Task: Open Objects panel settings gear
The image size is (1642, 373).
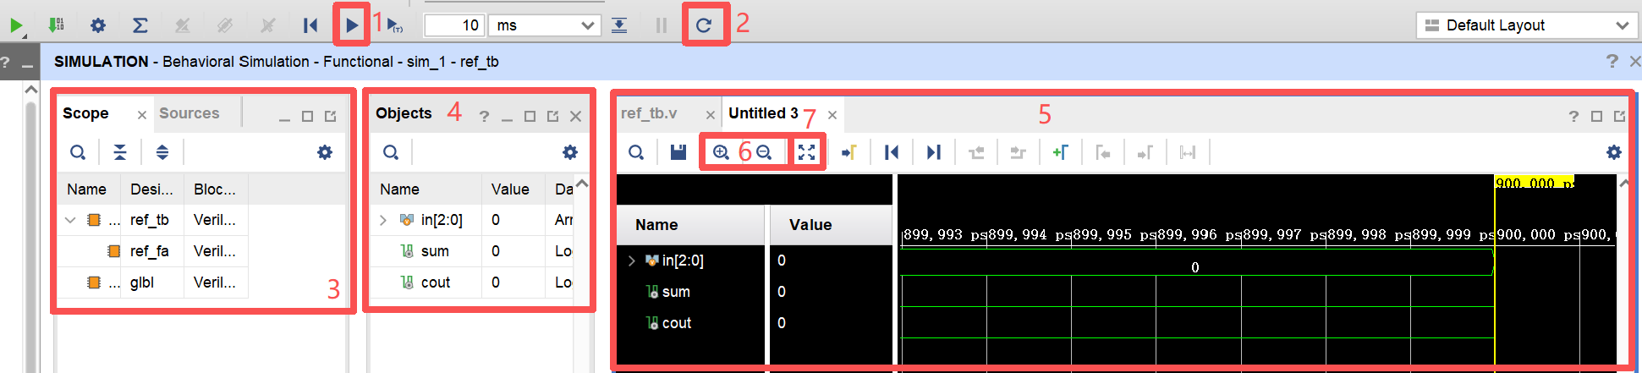Action: click(570, 152)
